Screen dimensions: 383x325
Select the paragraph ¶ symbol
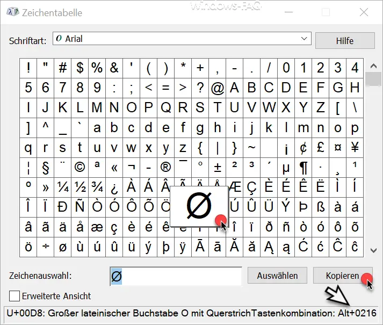point(303,168)
